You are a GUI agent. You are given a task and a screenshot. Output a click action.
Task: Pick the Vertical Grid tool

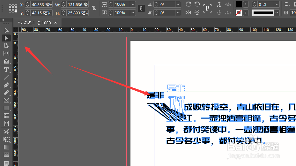[6, 123]
